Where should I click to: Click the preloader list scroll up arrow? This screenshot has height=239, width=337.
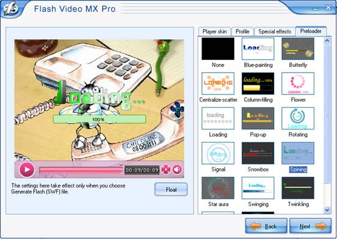(x=327, y=41)
